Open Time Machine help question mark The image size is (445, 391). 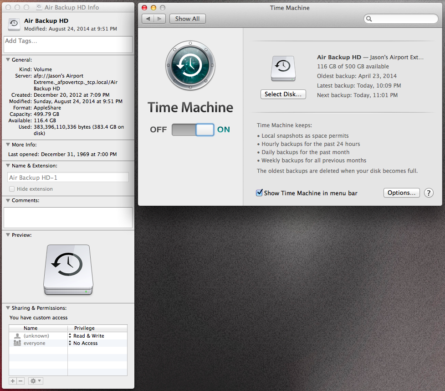(429, 193)
